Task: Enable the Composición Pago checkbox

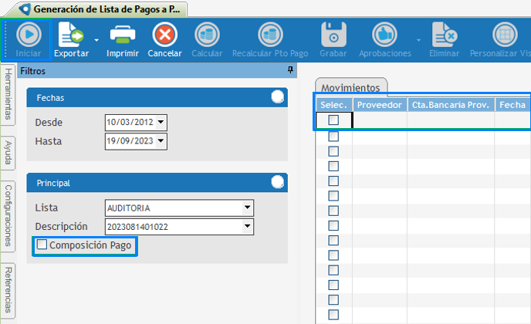Action: tap(42, 245)
